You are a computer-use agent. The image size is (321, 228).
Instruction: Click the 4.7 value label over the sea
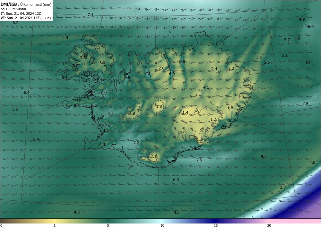point(264,156)
